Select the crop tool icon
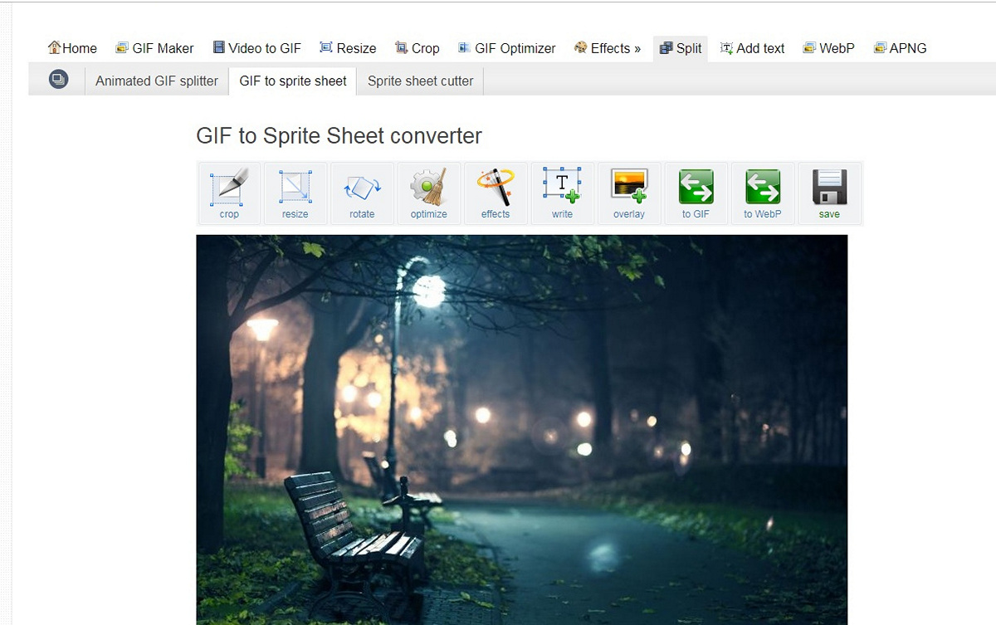 pyautogui.click(x=229, y=193)
